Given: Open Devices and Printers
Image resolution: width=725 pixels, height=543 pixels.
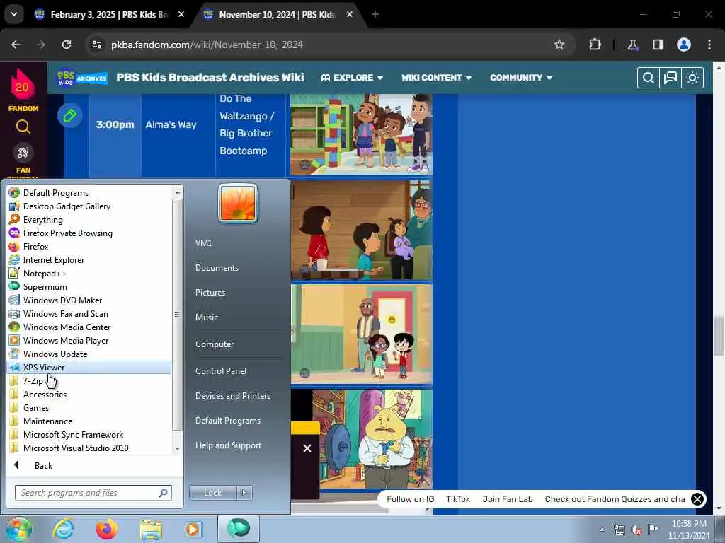Looking at the screenshot, I should coord(232,396).
